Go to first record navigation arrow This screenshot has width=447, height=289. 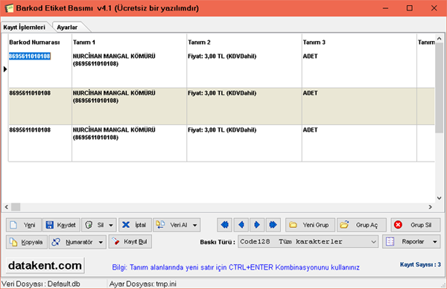(x=225, y=225)
